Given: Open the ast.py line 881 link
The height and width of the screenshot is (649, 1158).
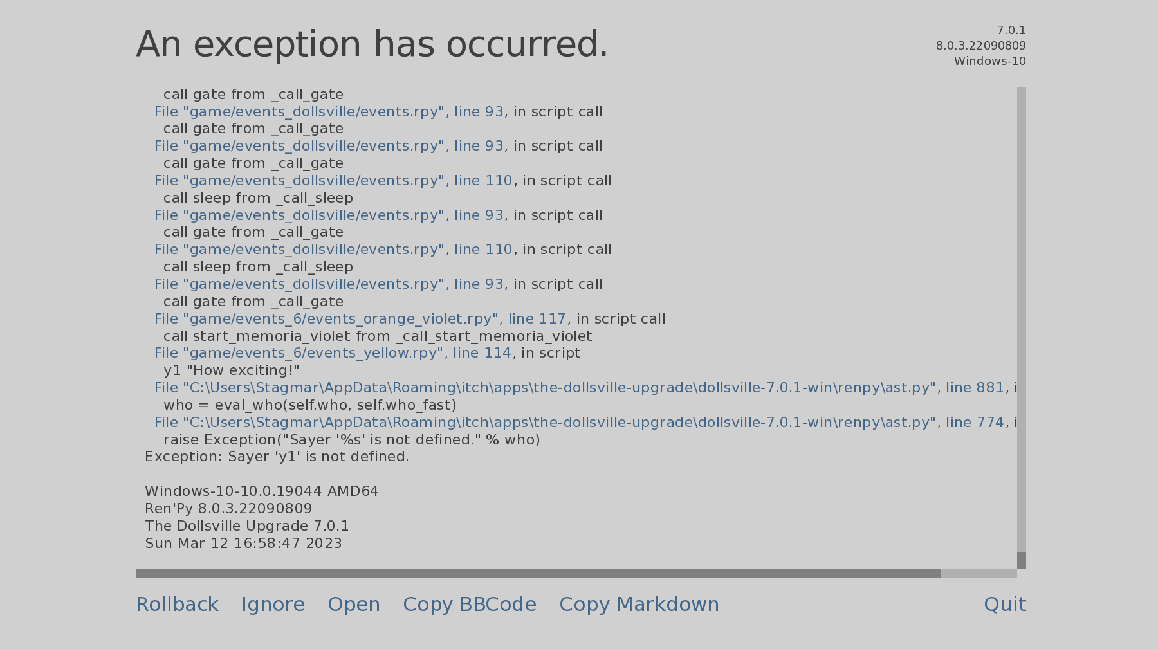Looking at the screenshot, I should pyautogui.click(x=579, y=388).
